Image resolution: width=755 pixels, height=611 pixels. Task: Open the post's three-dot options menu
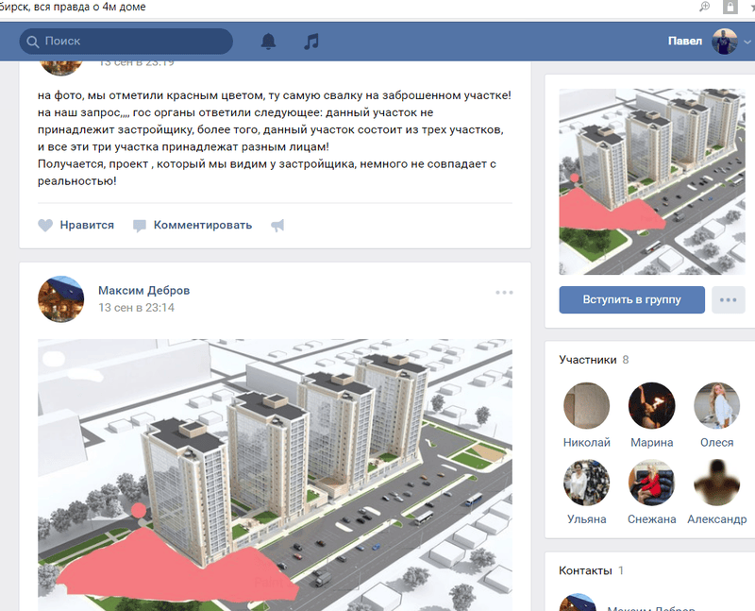[504, 293]
